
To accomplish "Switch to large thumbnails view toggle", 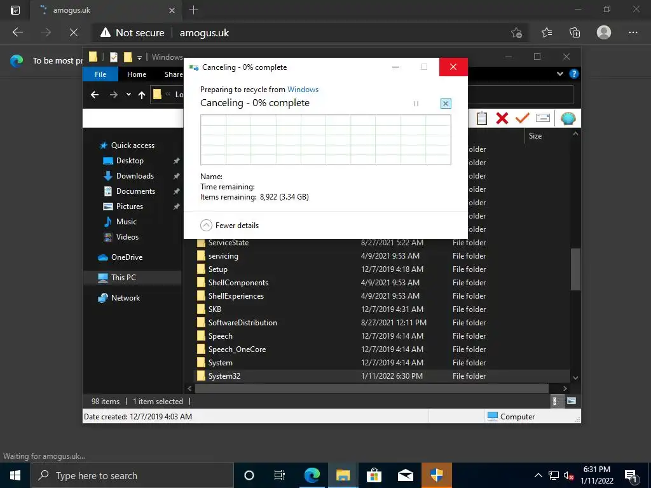I will [x=572, y=401].
